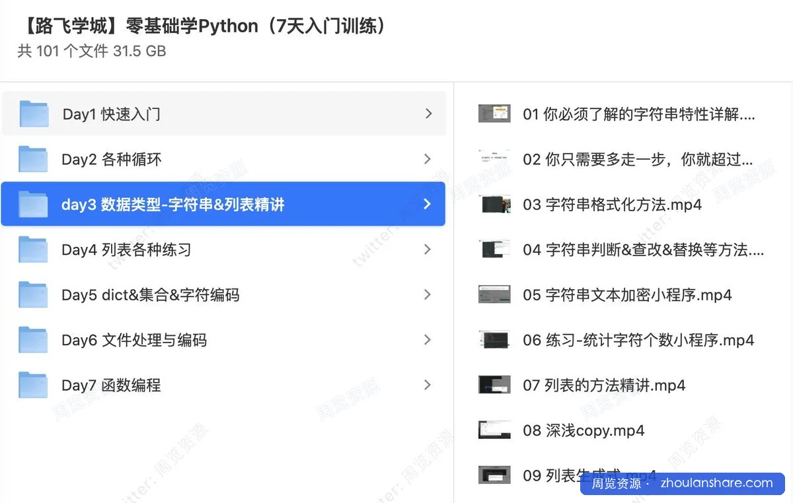Select folder name Day1 快速入门

[112, 114]
